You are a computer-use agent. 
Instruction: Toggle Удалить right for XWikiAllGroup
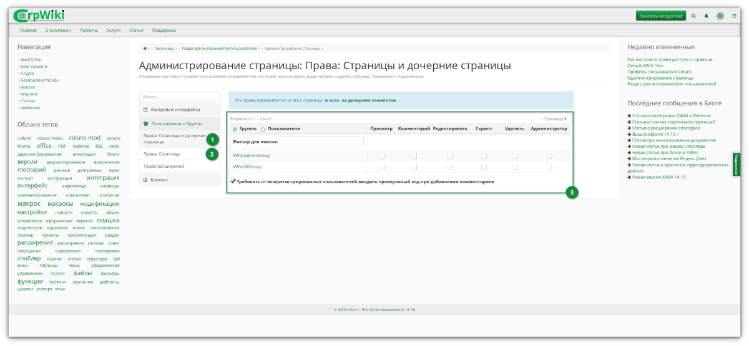514,167
